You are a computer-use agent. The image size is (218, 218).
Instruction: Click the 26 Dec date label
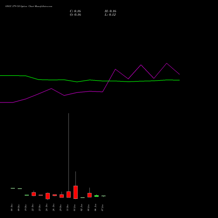pyautogui.click(x=54, y=208)
